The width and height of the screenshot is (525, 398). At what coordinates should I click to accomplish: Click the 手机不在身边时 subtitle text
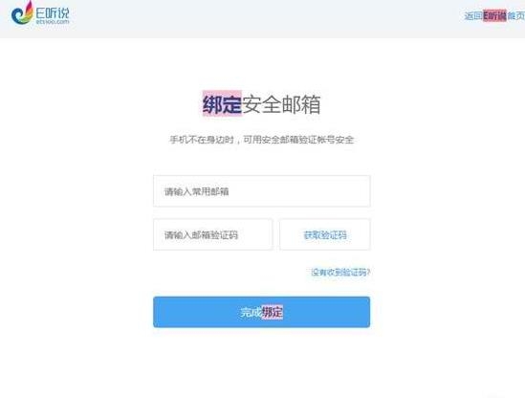point(202,140)
